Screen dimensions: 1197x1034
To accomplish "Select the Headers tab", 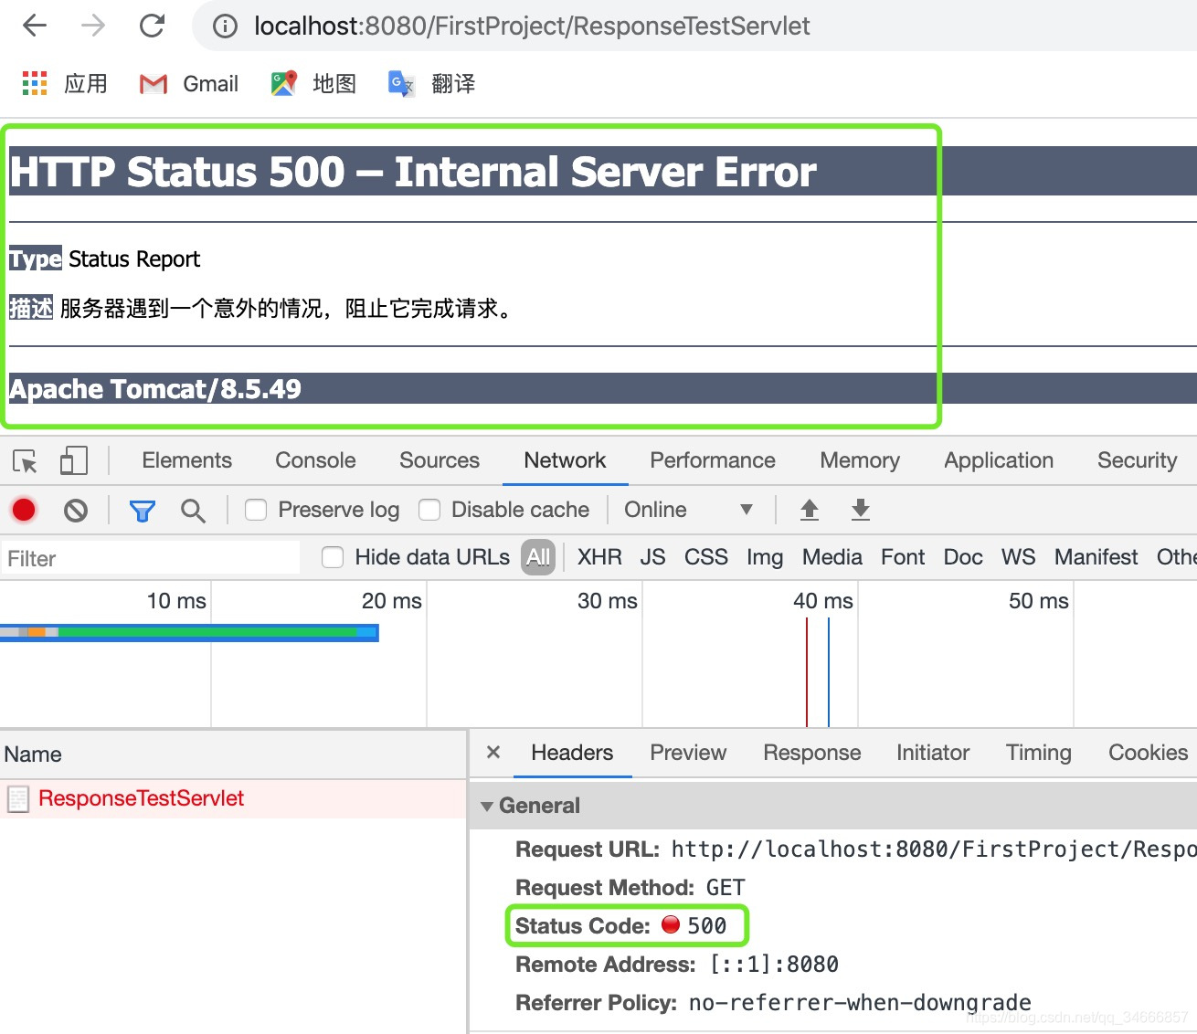I will pyautogui.click(x=572, y=753).
